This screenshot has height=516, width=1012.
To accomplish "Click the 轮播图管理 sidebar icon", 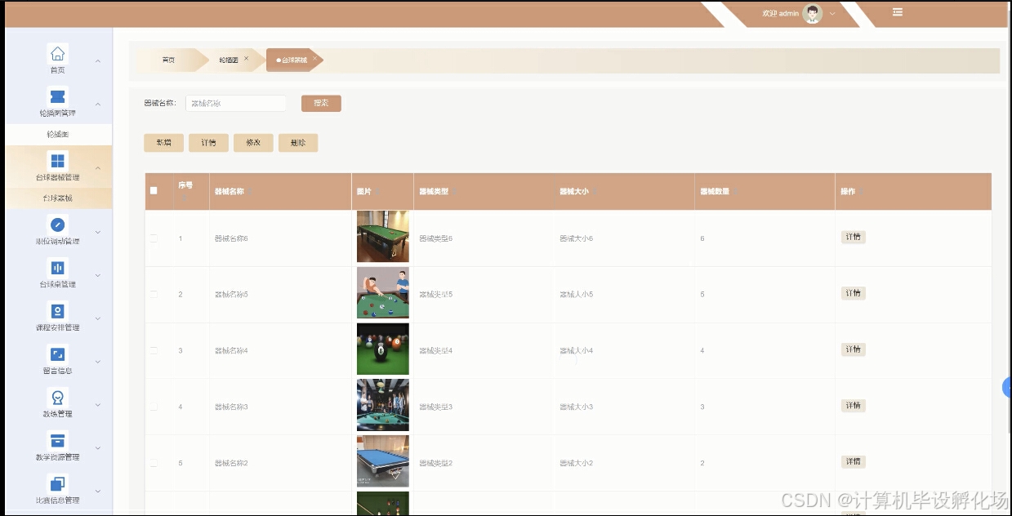I will tap(57, 97).
